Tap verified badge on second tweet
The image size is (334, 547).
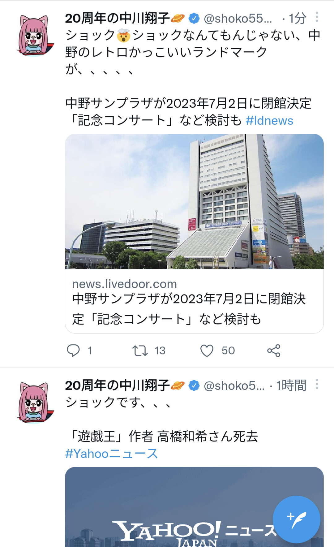(194, 385)
